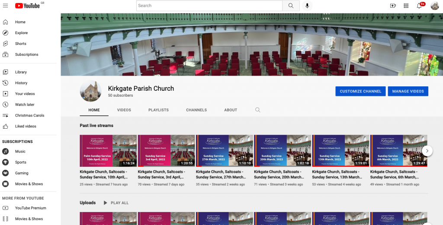Switch to the About tab

click(231, 110)
